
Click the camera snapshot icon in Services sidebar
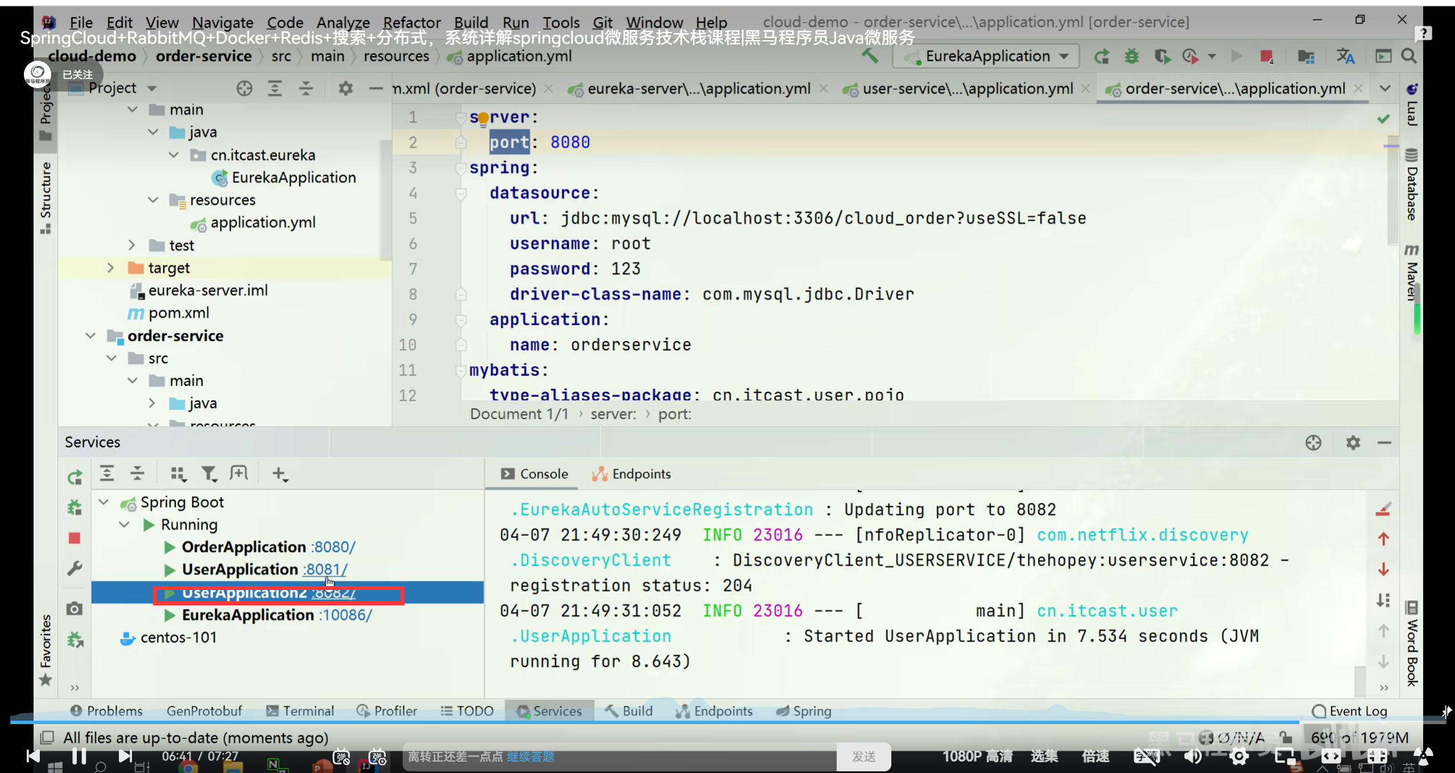[x=75, y=609]
